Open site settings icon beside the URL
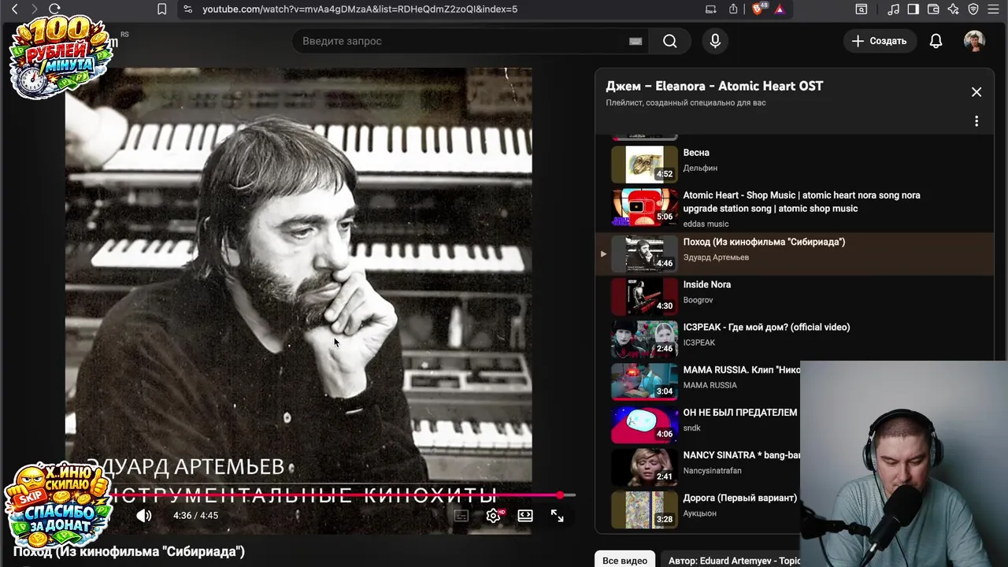Screen dimensions: 1008x567 tap(187, 9)
